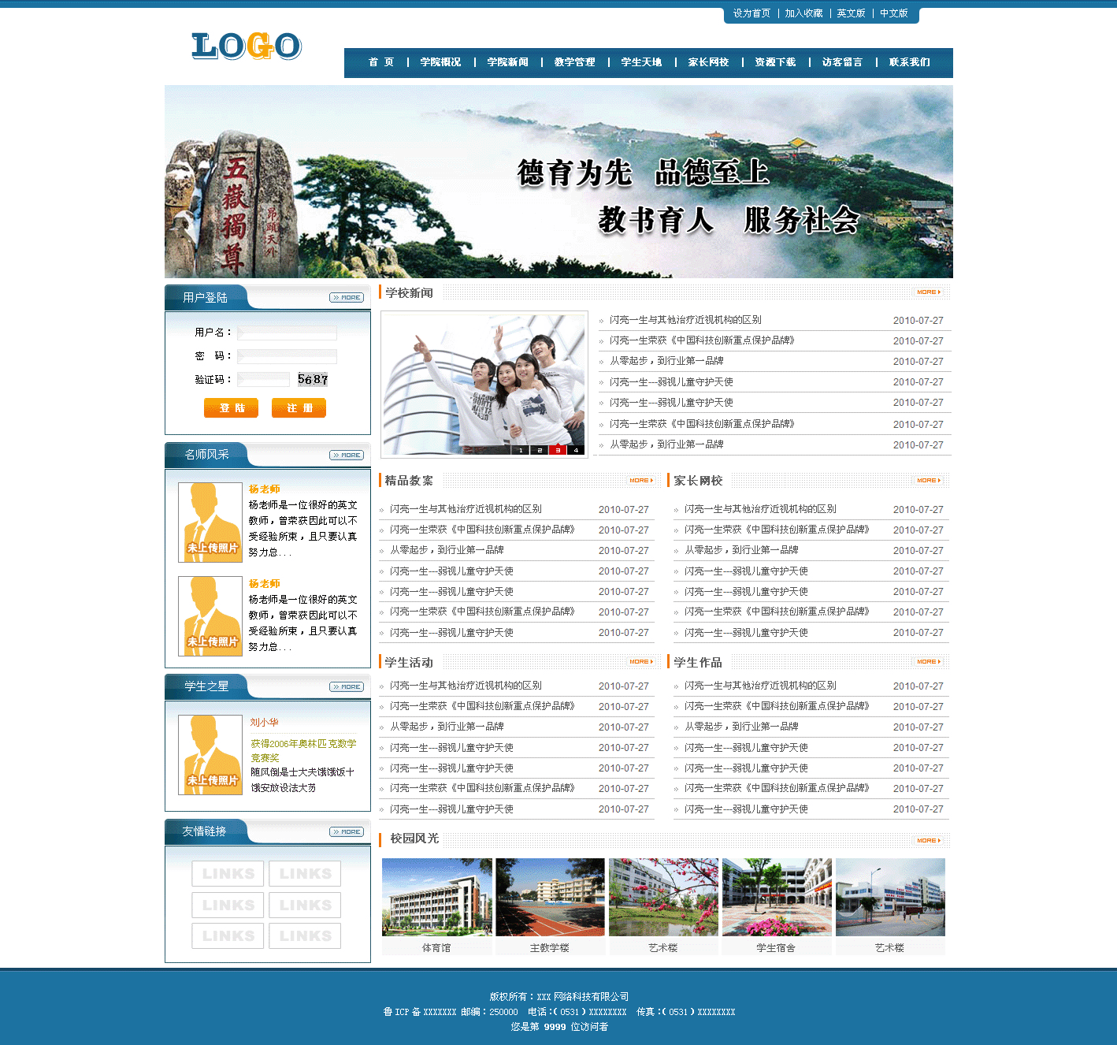Focus the 用户名 input field
The image size is (1117, 1045).
tap(287, 333)
